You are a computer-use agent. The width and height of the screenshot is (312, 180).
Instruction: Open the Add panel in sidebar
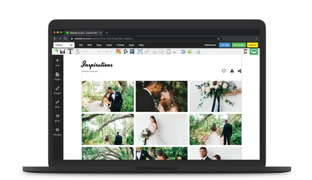point(57,62)
